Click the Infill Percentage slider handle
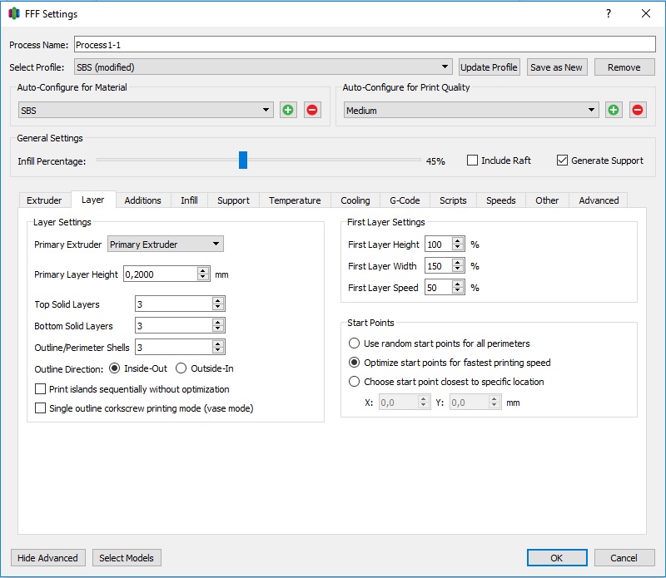Viewport: 666px width, 578px height. pos(243,161)
